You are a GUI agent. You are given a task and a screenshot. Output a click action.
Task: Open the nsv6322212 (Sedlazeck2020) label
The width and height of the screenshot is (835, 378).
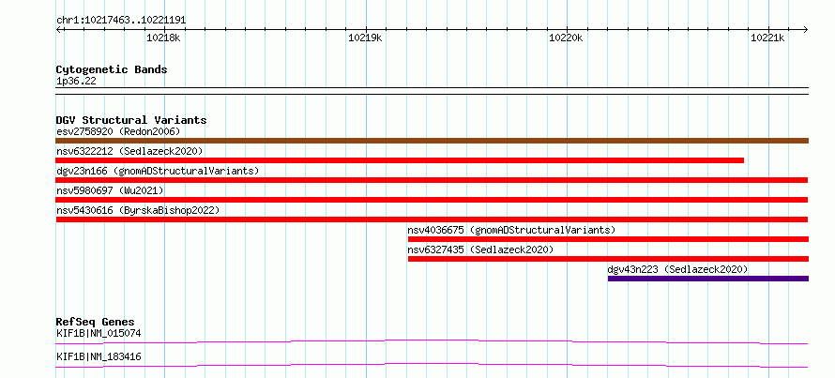129,151
